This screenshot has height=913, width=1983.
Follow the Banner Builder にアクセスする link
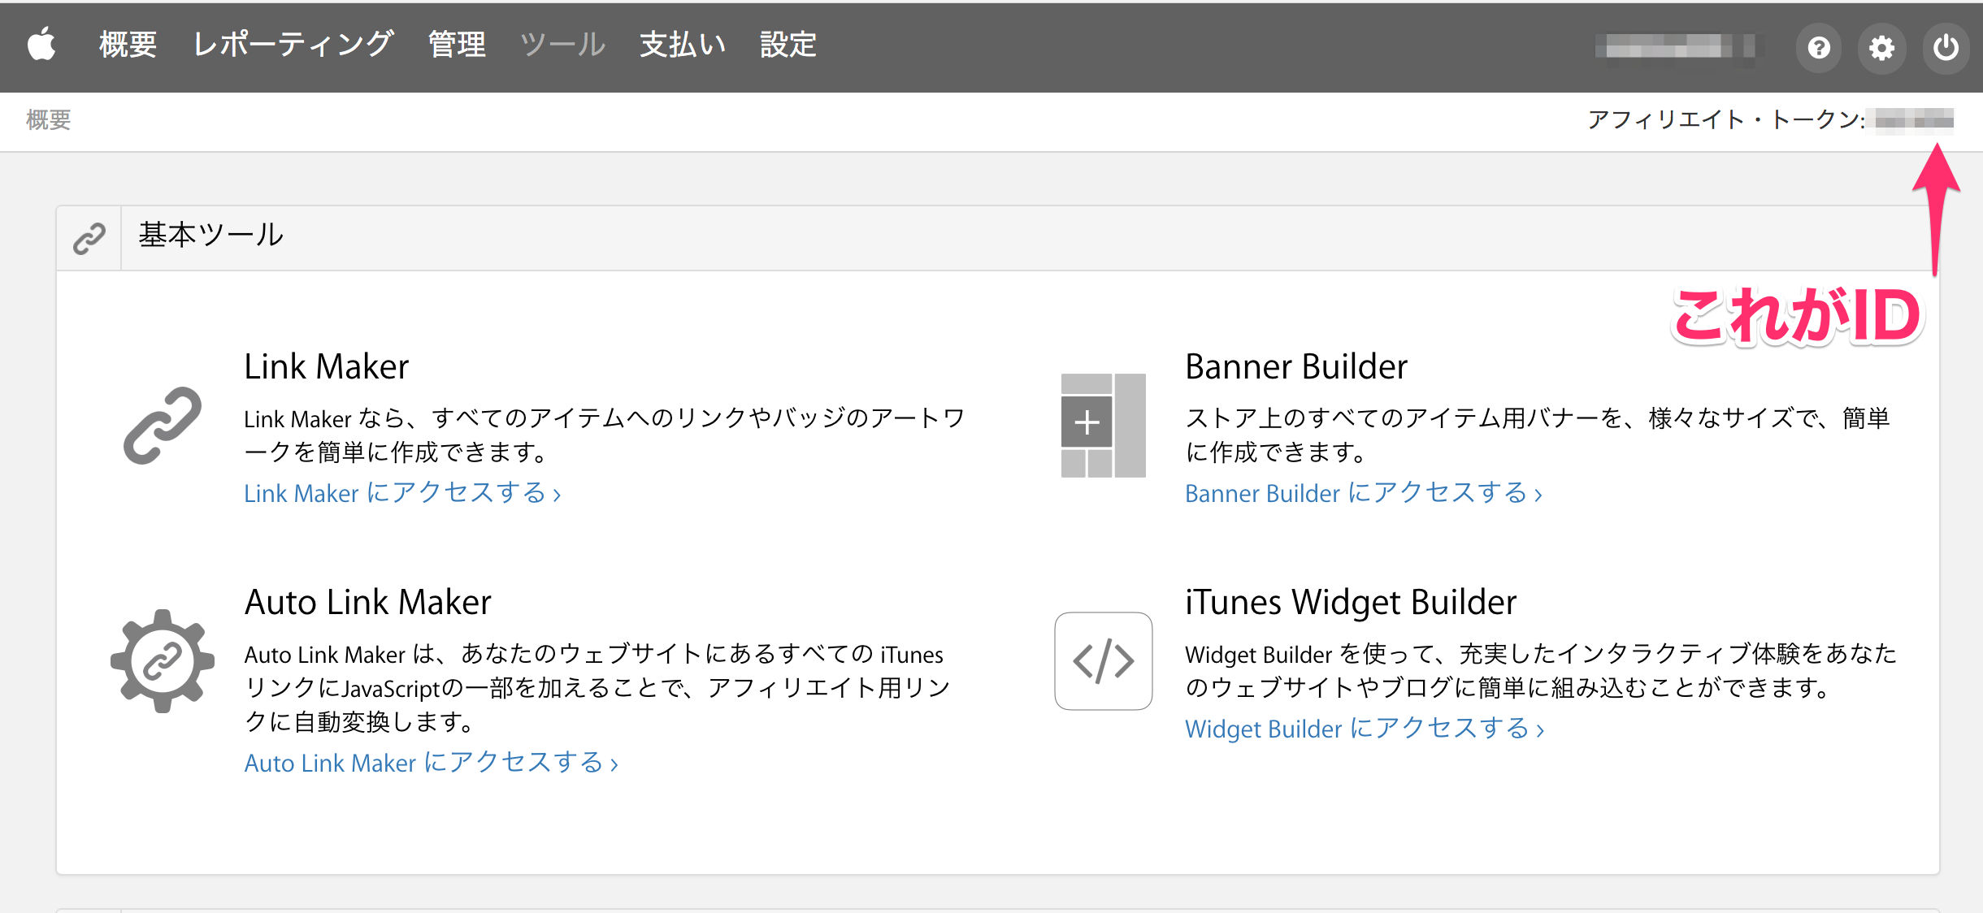[1363, 493]
